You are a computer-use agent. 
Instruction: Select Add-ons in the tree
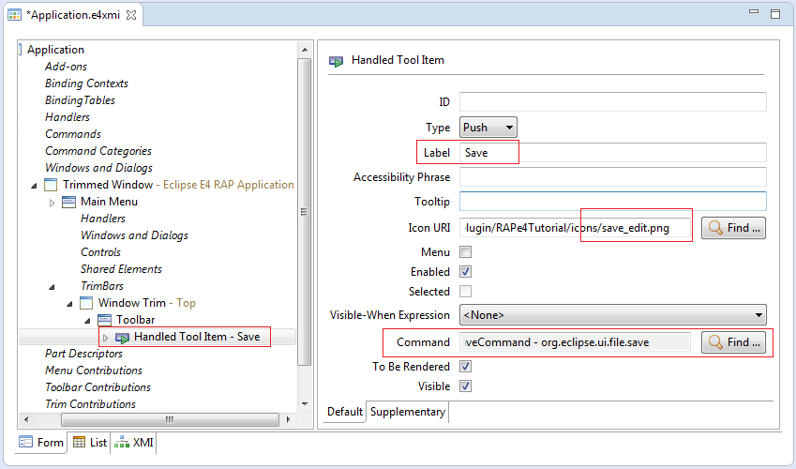click(66, 67)
